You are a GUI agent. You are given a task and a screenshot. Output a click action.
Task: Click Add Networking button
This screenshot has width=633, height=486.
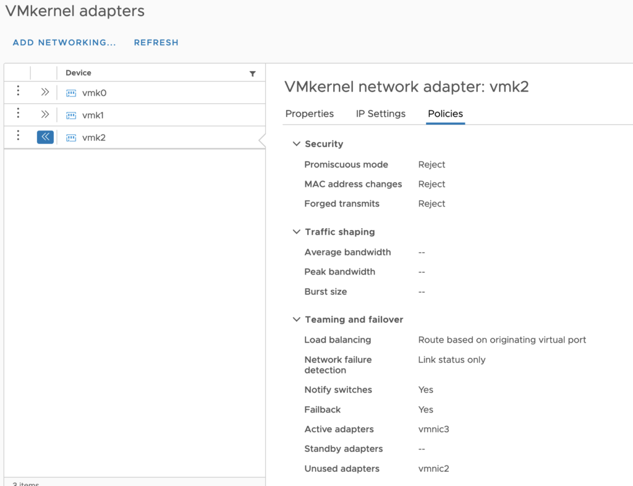[64, 43]
